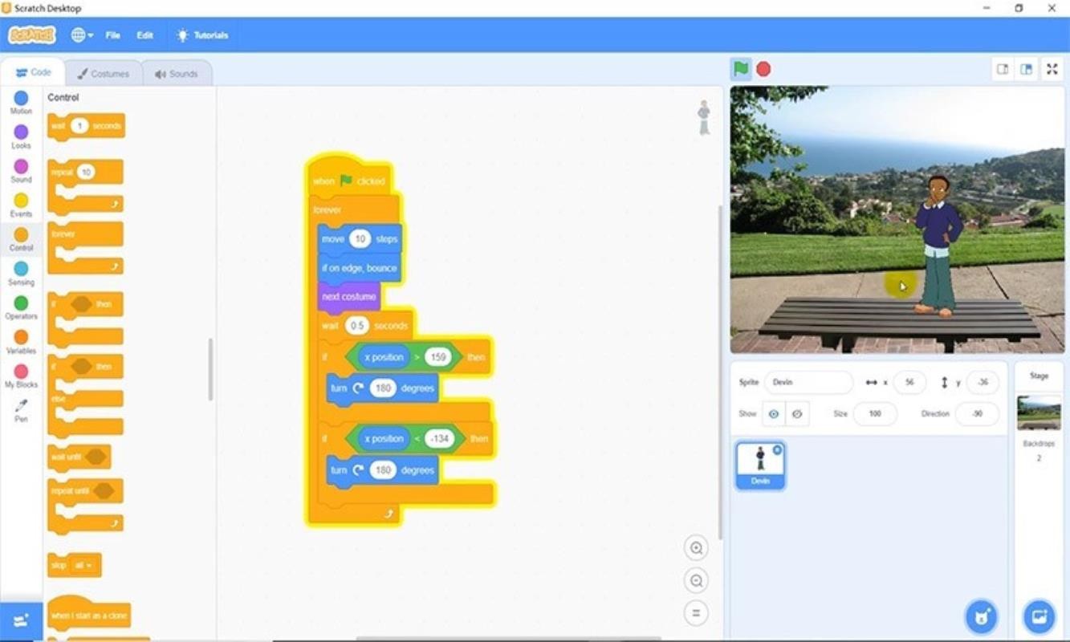
Task: Click the green flag to run
Action: click(741, 69)
